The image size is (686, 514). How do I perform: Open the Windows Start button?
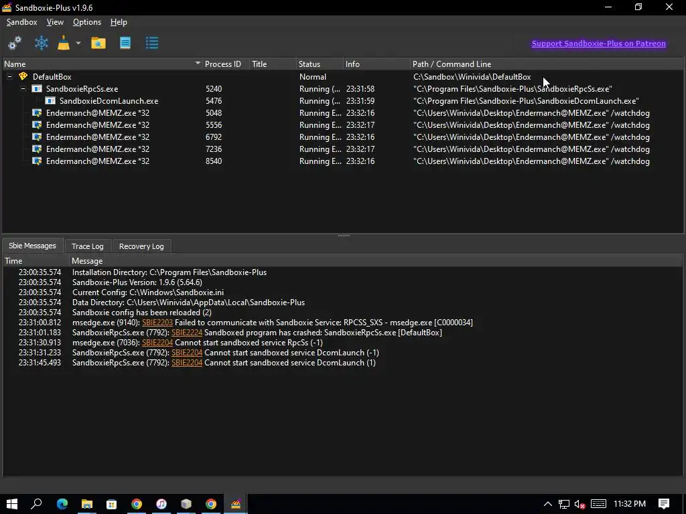point(12,504)
